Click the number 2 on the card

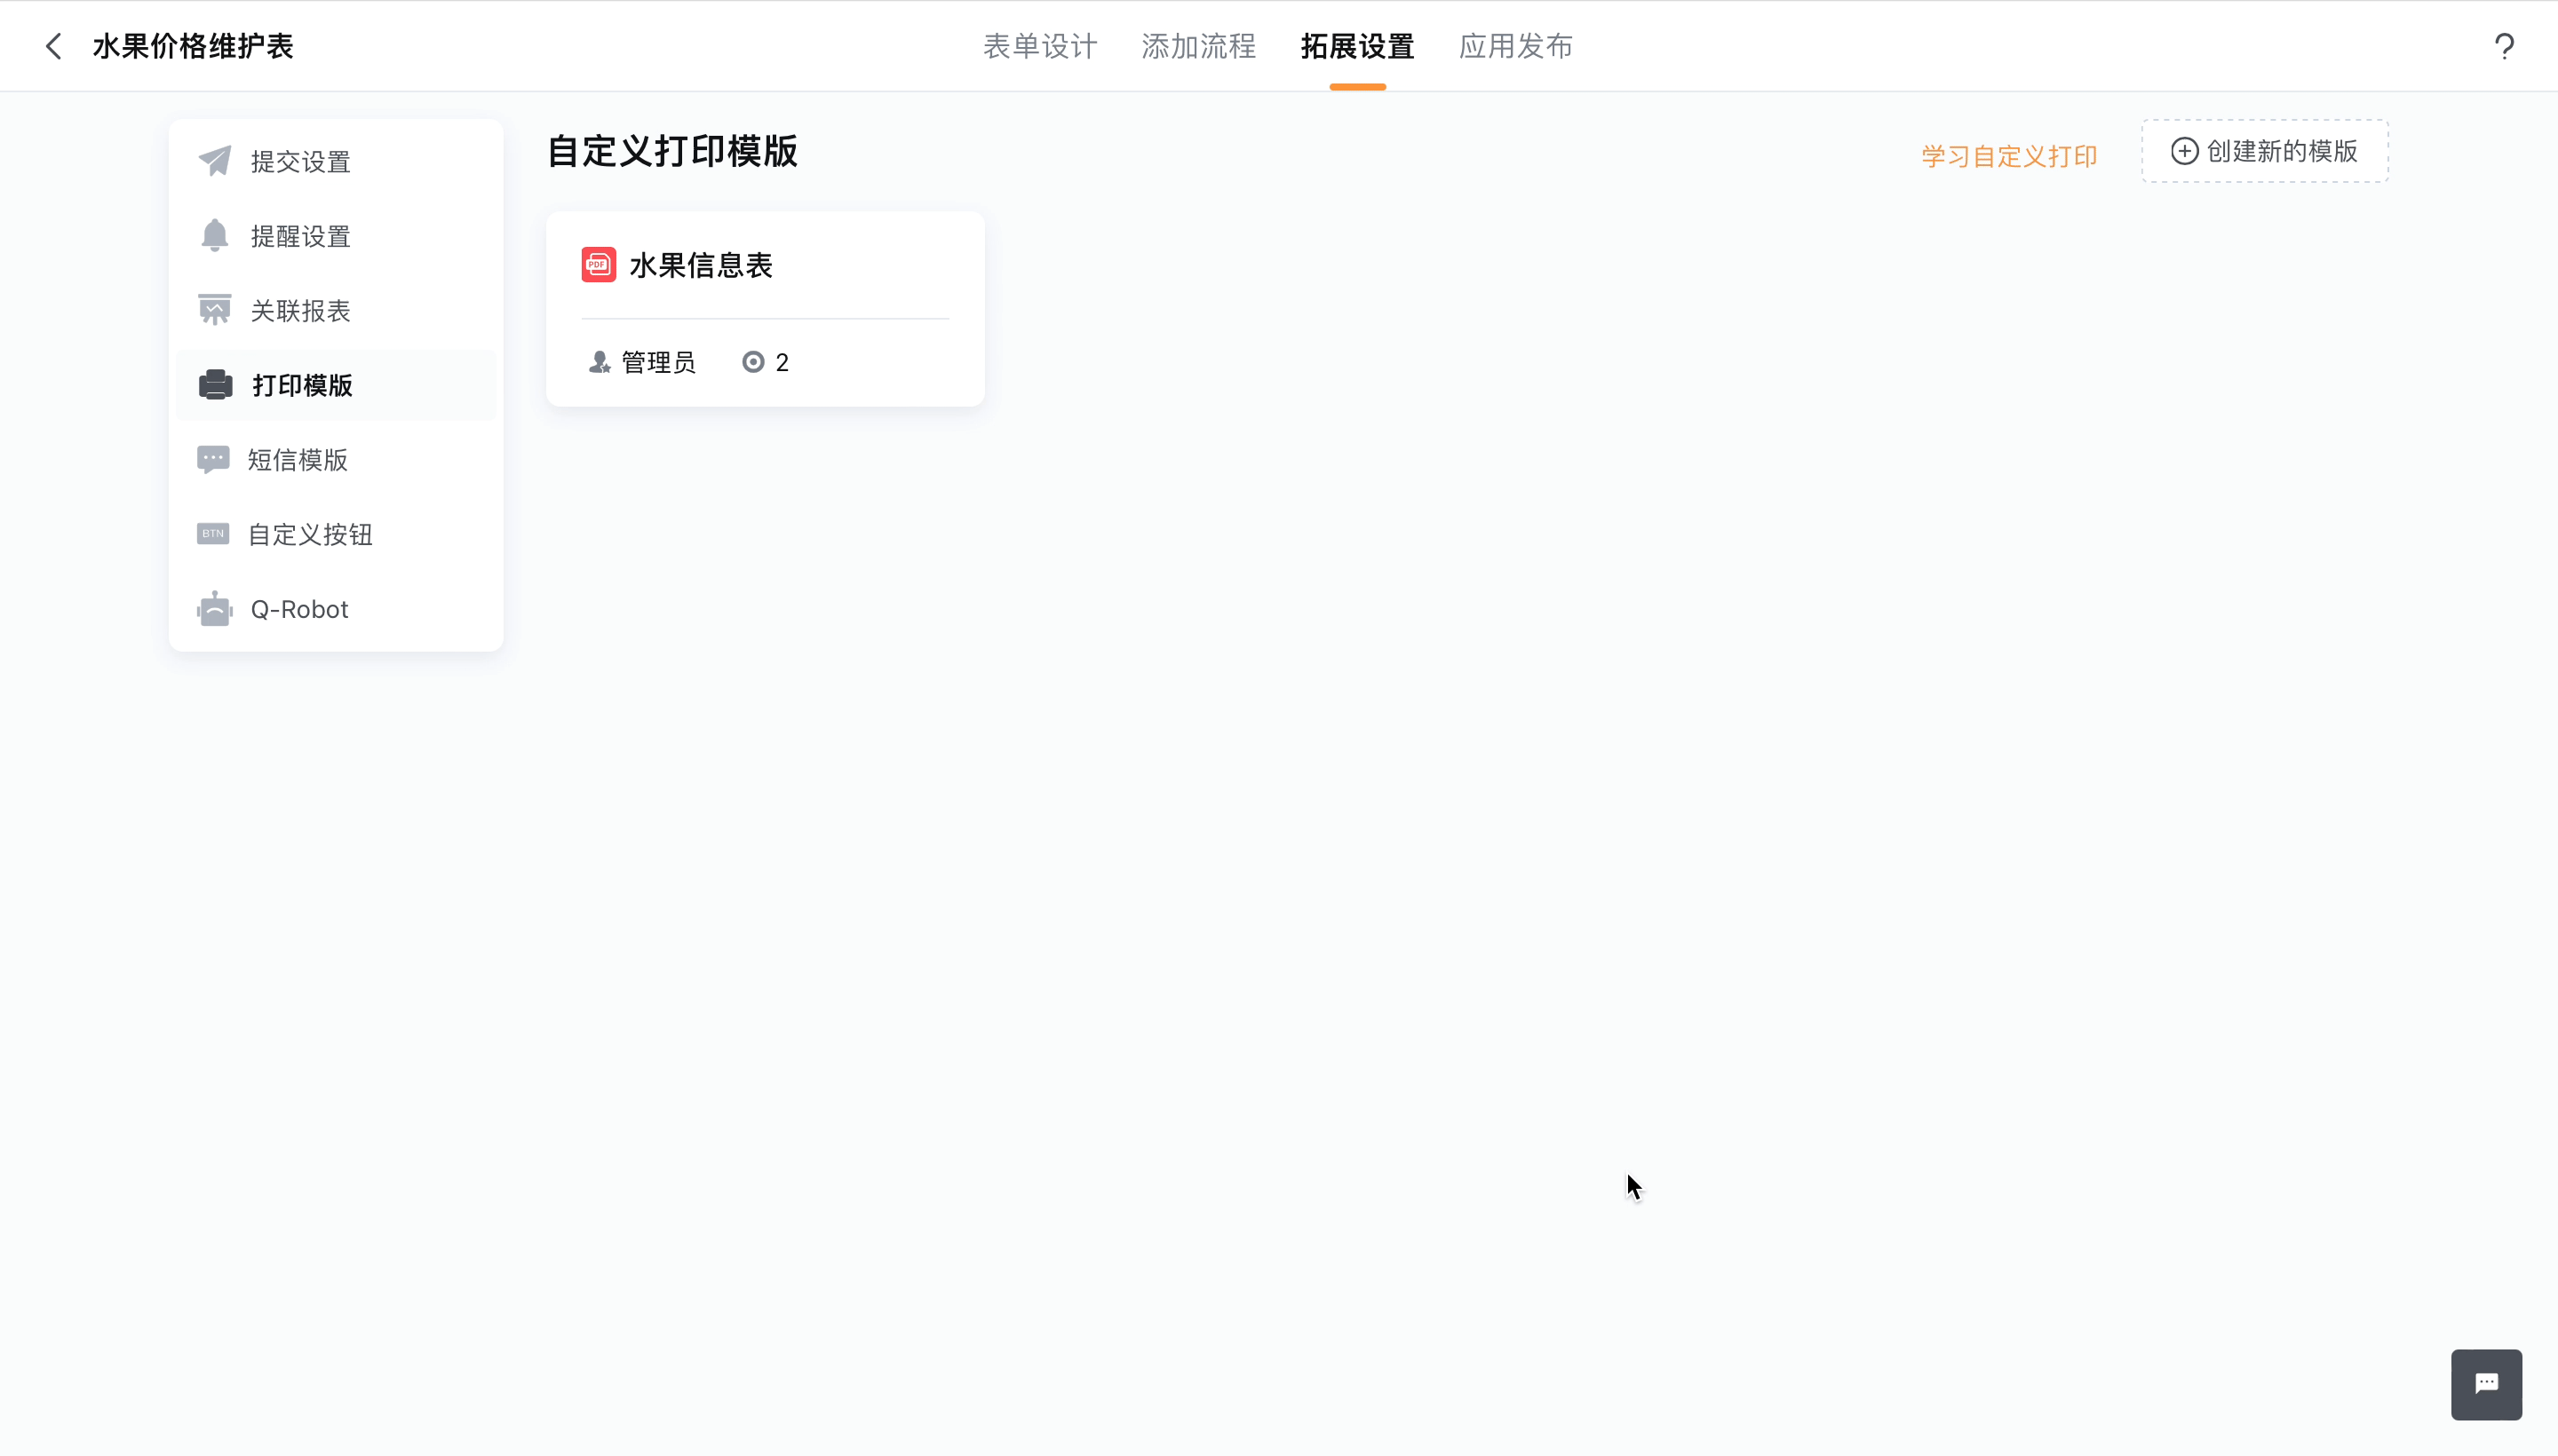(782, 362)
